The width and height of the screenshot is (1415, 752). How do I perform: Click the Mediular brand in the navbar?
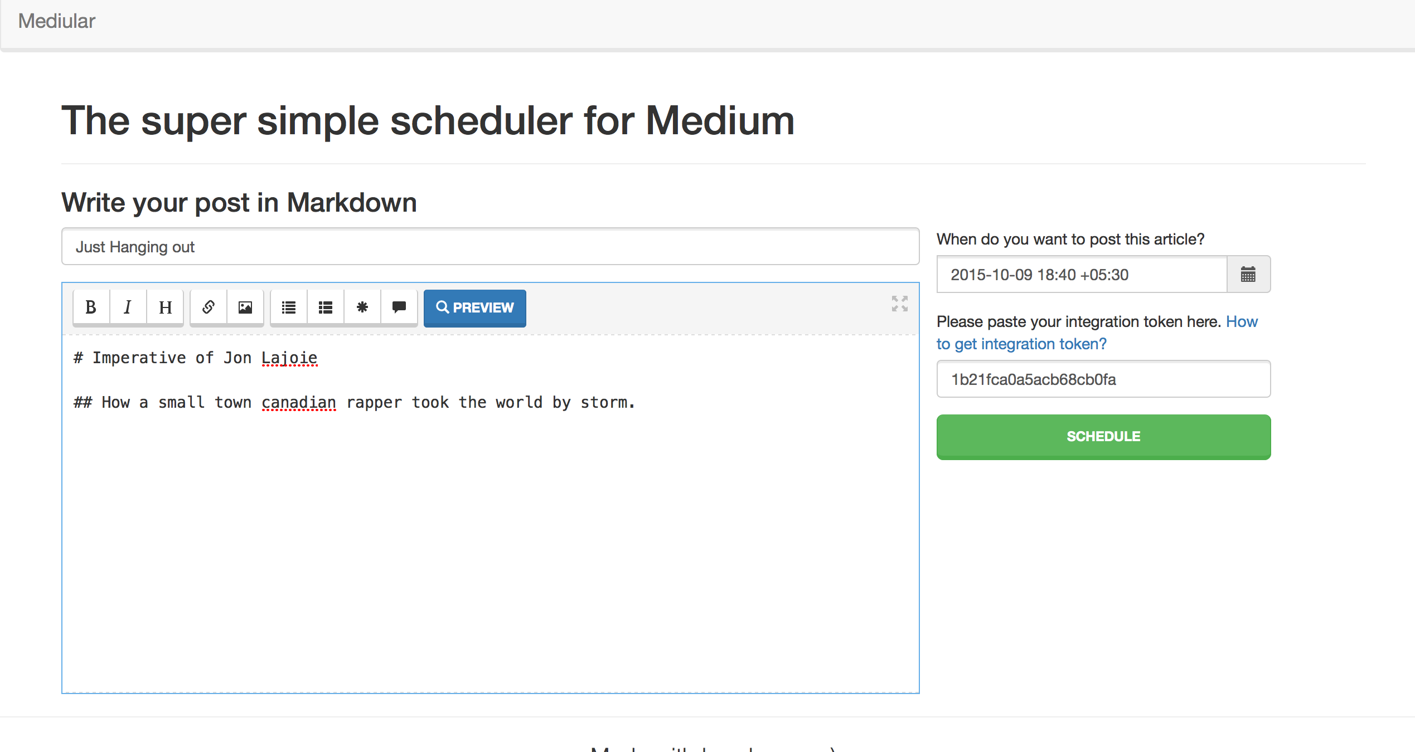click(x=56, y=21)
